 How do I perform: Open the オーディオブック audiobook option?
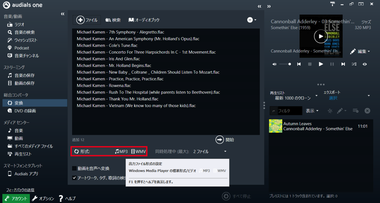(x=144, y=20)
